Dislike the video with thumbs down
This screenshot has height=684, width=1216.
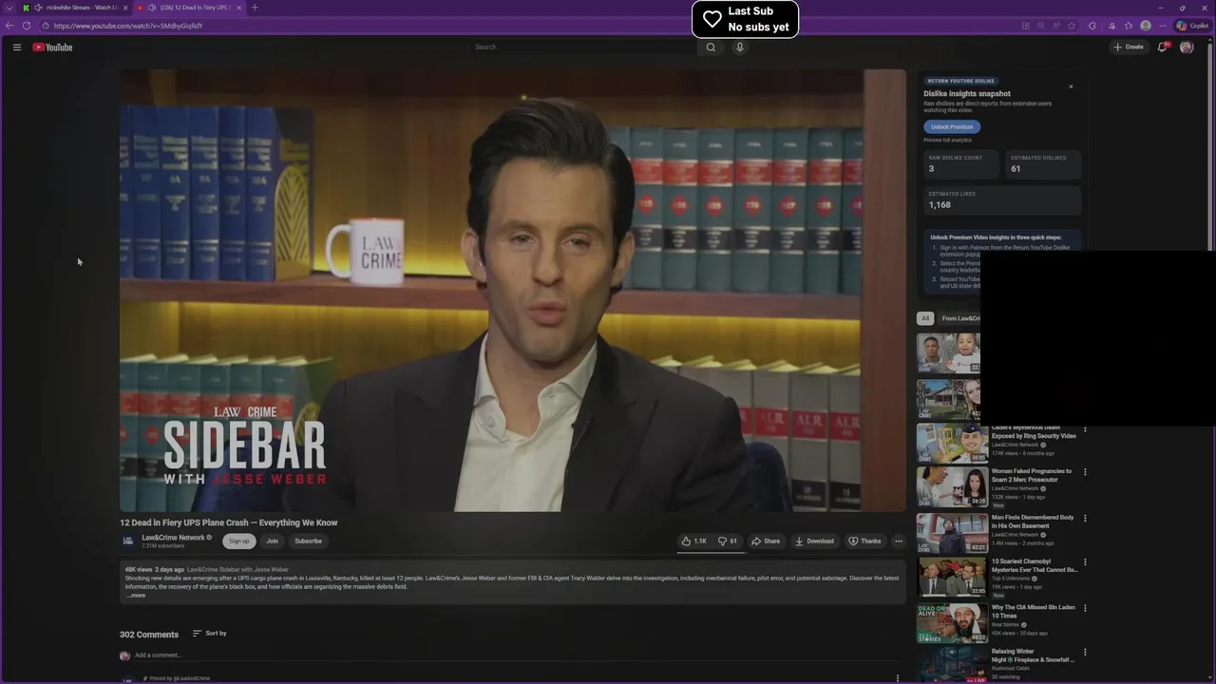point(728,541)
